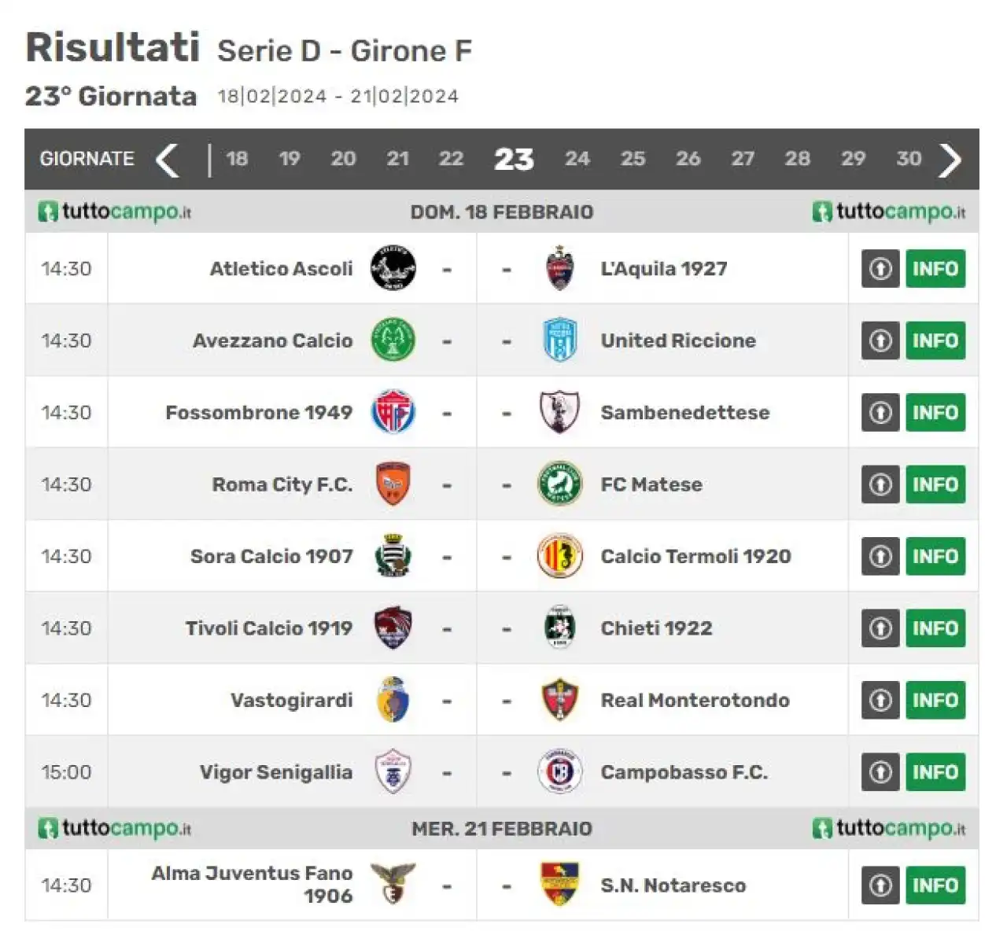Open INFO for Alma Juventus Fano match
Image resolution: width=1007 pixels, height=935 pixels.
point(935,885)
